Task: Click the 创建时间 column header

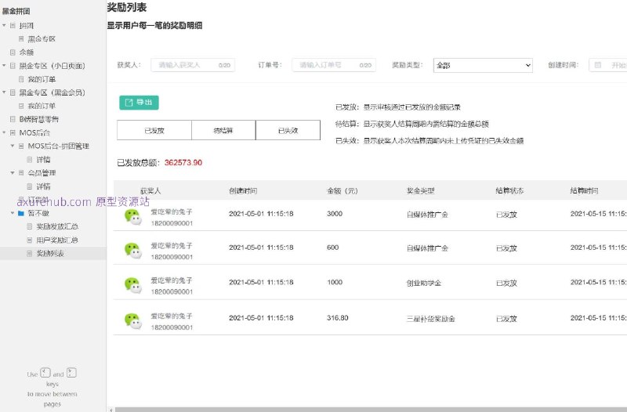Action: click(243, 191)
